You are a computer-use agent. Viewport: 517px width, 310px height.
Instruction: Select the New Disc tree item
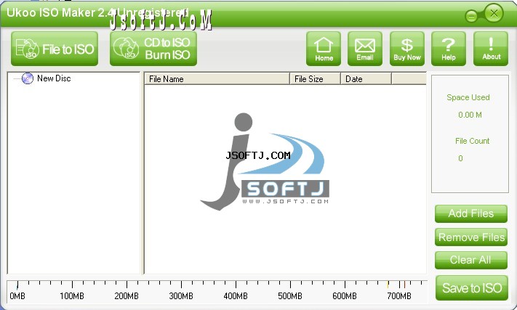coord(54,78)
